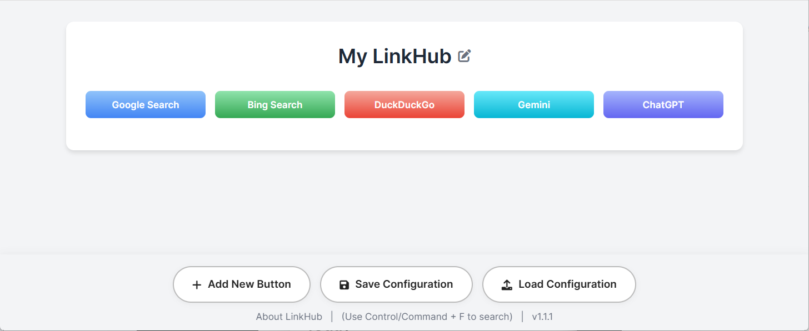Click the footer separator before v1.1.1

point(522,317)
